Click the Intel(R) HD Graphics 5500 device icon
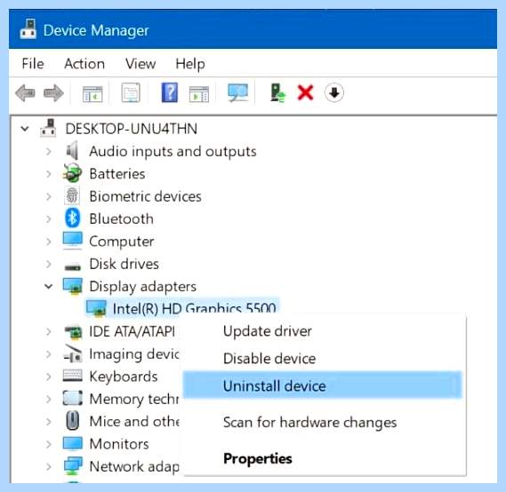This screenshot has width=506, height=492. coord(96,308)
